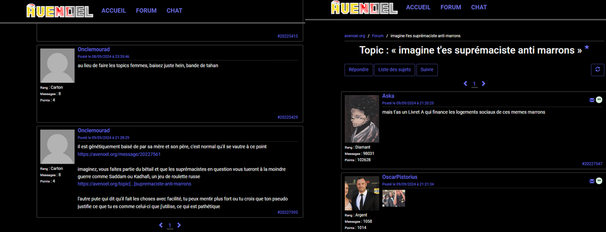Open the image thumbnail in OscarPistorius's post

click(x=394, y=198)
